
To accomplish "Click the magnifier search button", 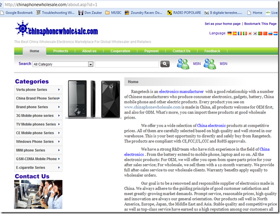I will (x=165, y=64).
